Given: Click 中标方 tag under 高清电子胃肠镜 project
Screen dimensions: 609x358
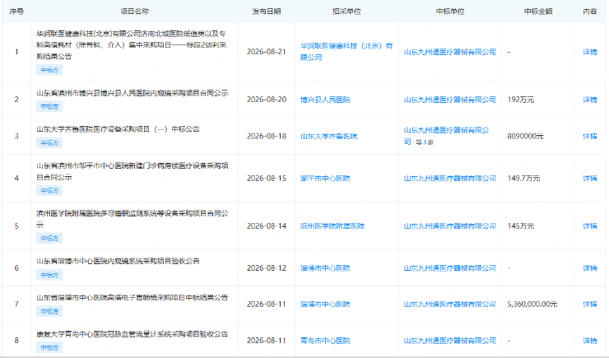Looking at the screenshot, I should pyautogui.click(x=49, y=311).
